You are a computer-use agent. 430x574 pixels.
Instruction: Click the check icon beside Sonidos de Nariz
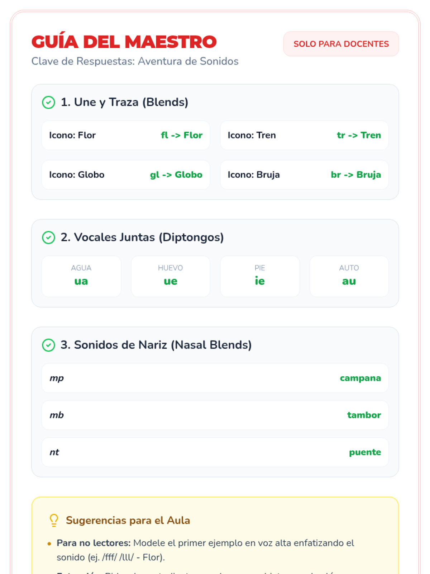(x=48, y=345)
